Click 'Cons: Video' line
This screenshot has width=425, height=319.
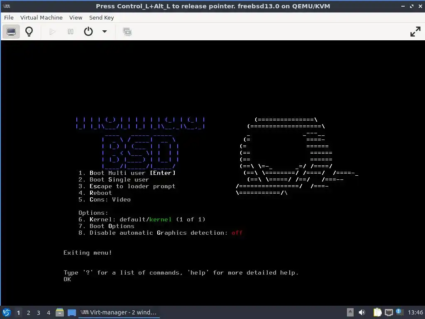(105, 199)
